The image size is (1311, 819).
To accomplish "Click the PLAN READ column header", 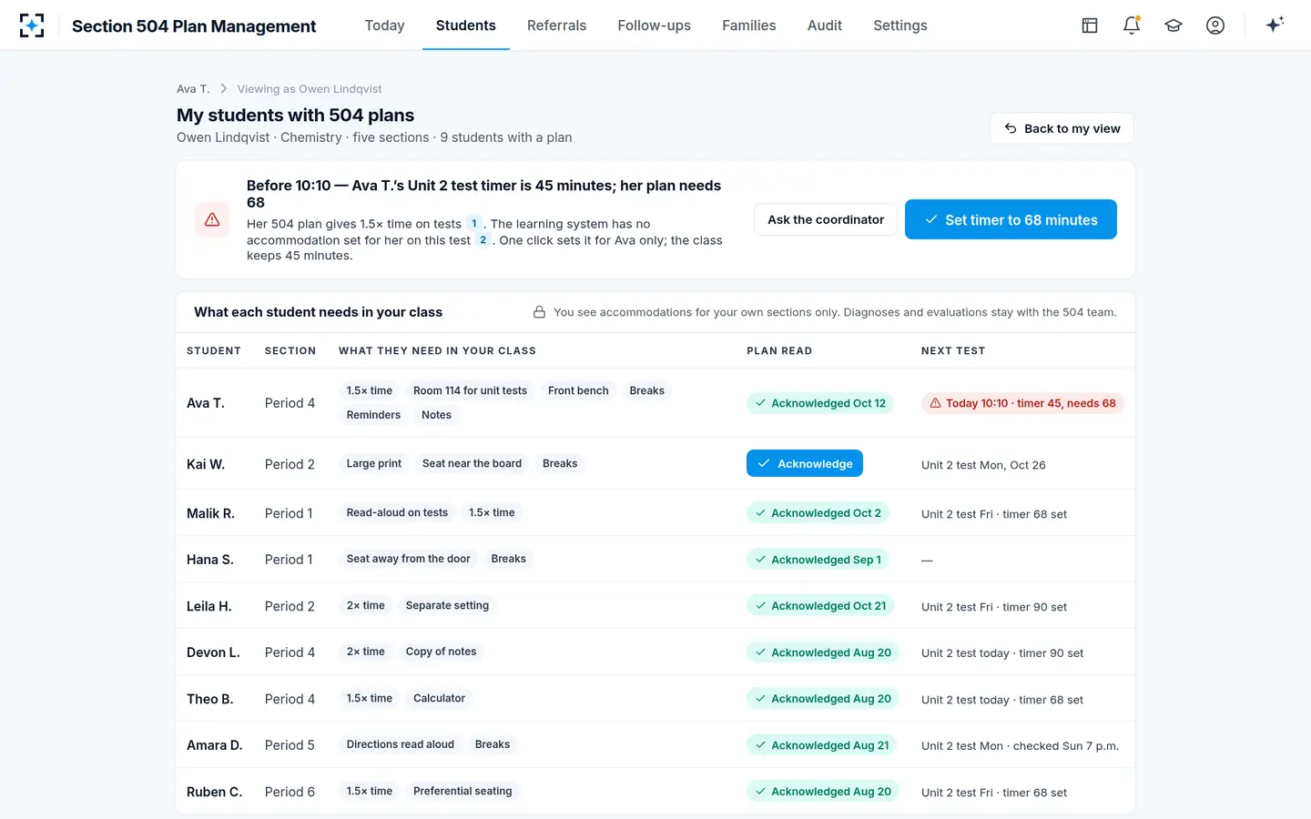I will (779, 350).
